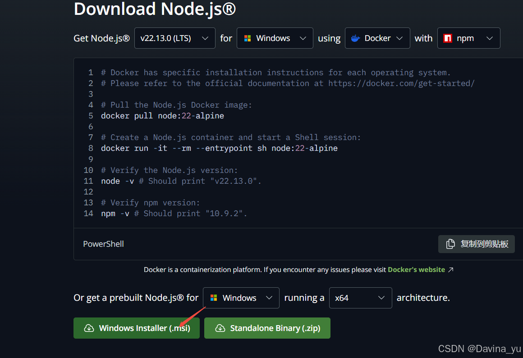Open Docker's website link
Image resolution: width=523 pixels, height=358 pixels.
(416, 269)
